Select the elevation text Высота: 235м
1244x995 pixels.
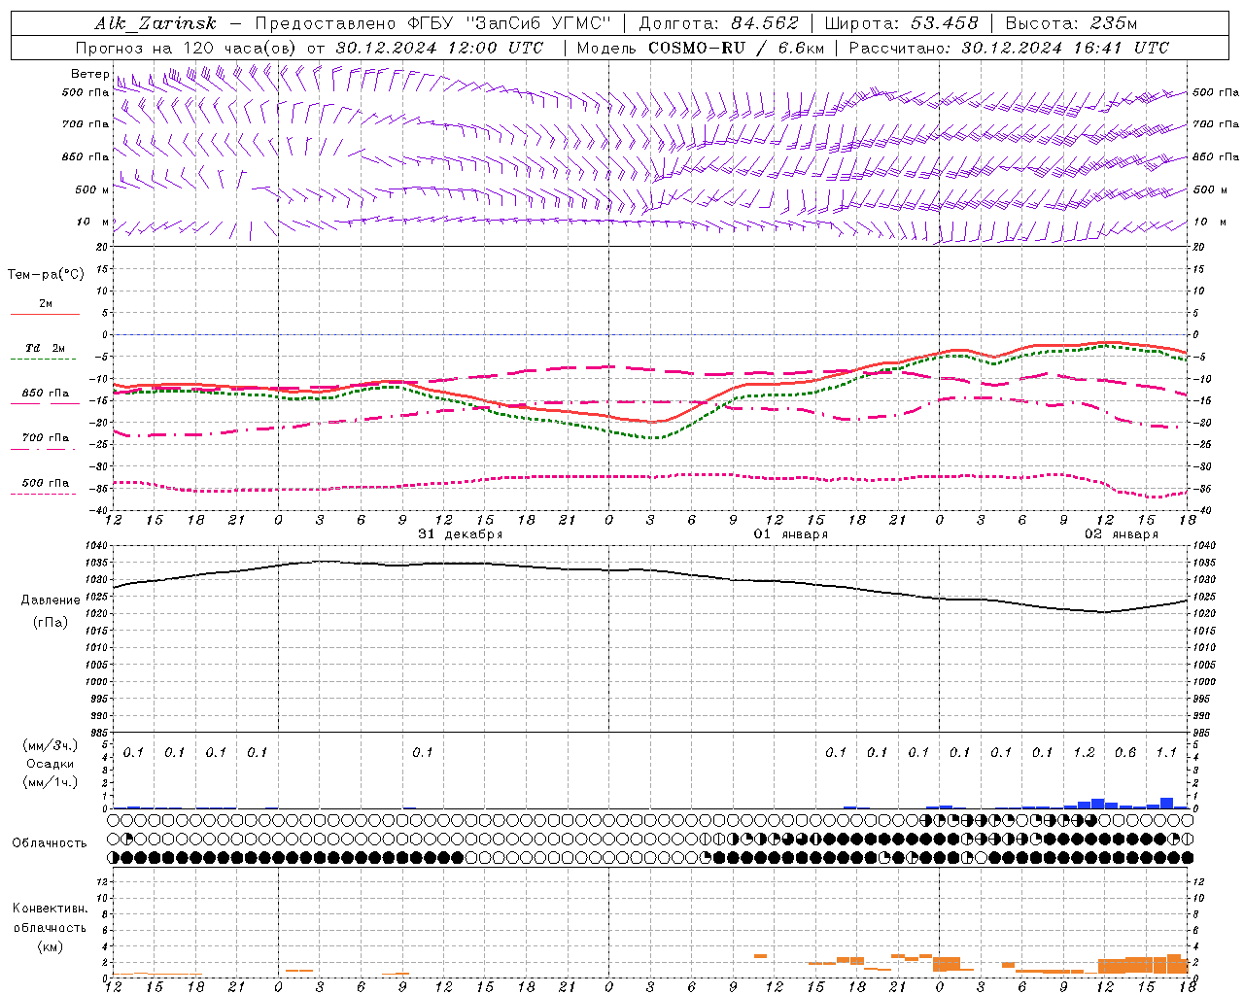click(x=1071, y=23)
